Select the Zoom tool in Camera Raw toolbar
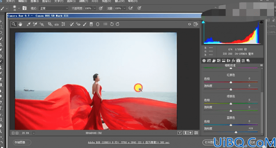Screen dimensions: 276x148 coord(14,24)
